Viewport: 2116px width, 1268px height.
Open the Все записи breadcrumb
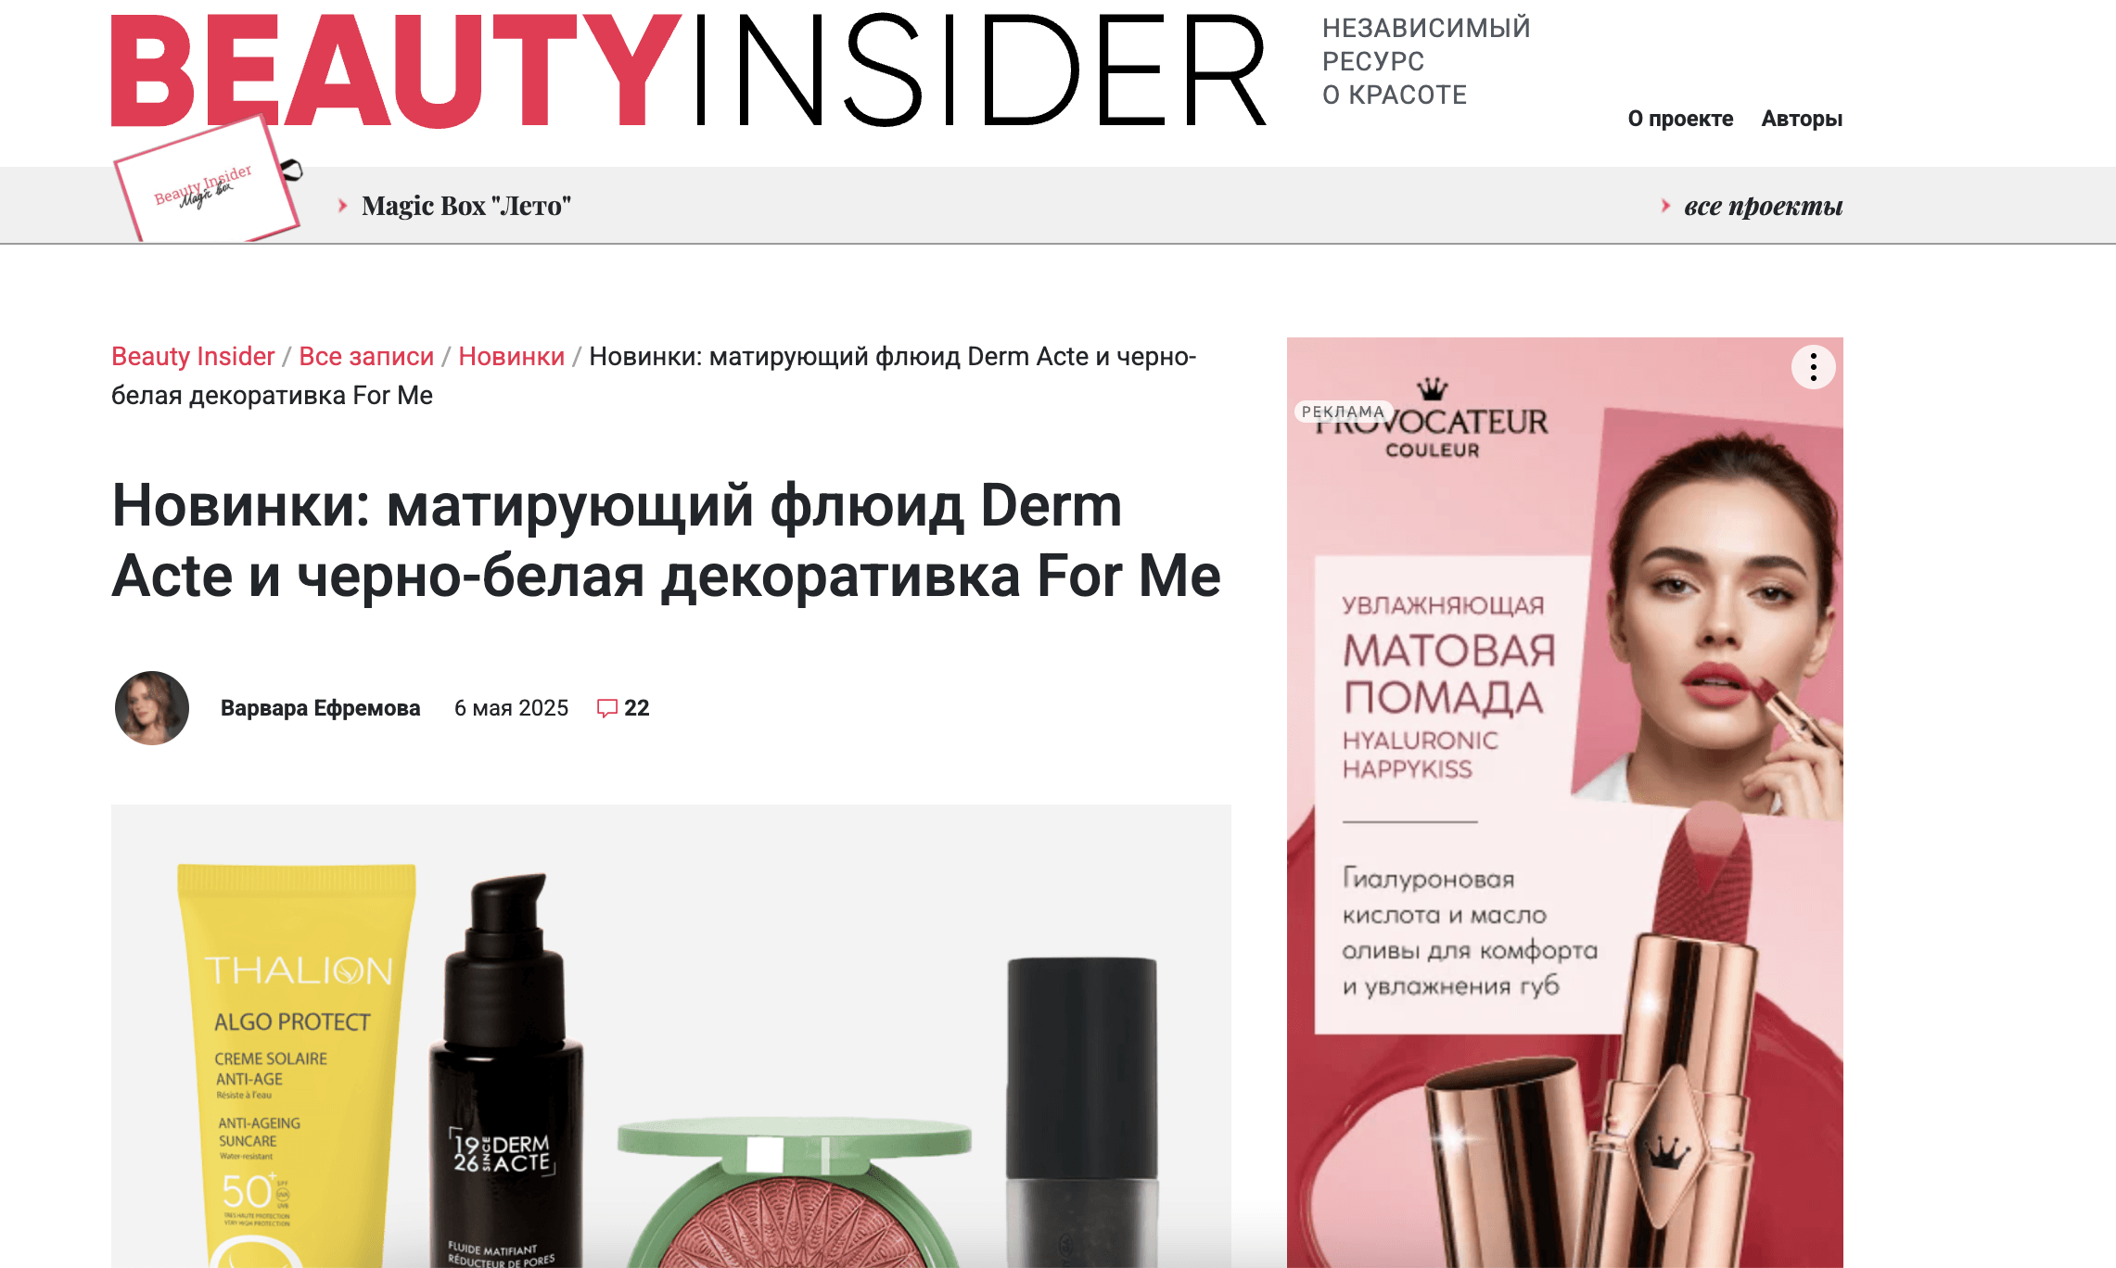coord(366,356)
